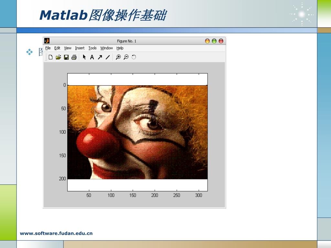The width and height of the screenshot is (331, 248).
Task: Open the File menu
Action: (48, 48)
